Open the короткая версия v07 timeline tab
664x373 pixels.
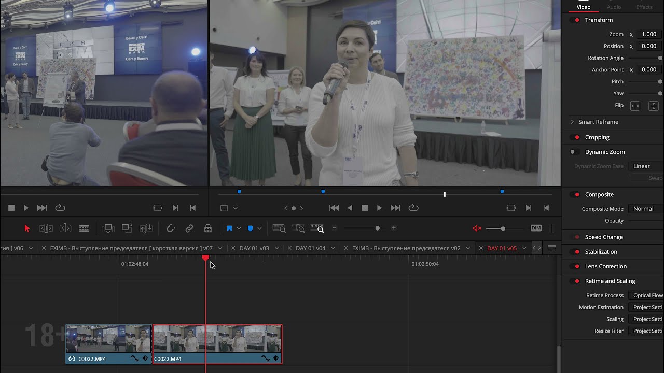[131, 248]
